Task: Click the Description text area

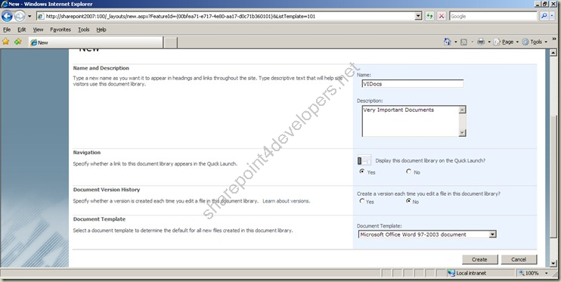Action: tap(411, 121)
